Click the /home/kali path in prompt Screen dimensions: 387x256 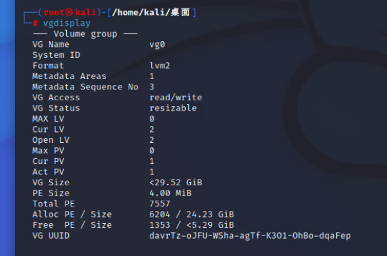141,12
